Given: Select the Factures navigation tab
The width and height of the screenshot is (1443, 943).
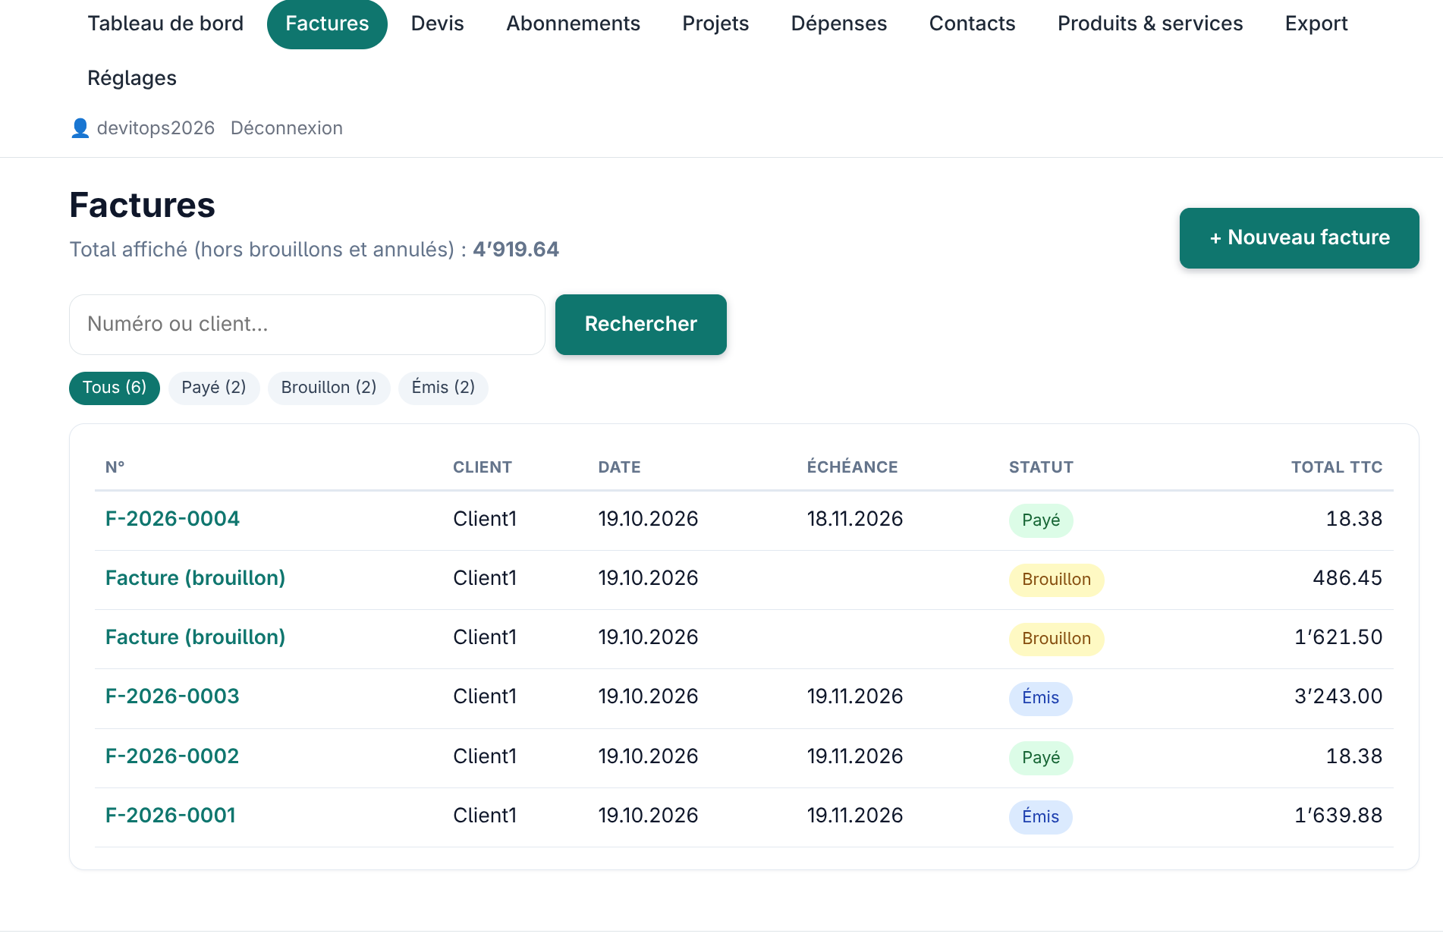Looking at the screenshot, I should [327, 24].
